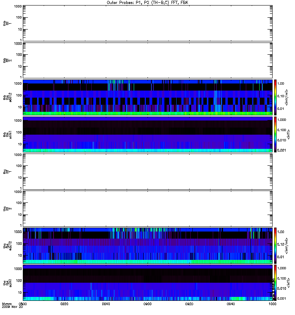Click the '0.010' value on thb scm1 color bar
The image size is (295, 315).
point(282,140)
